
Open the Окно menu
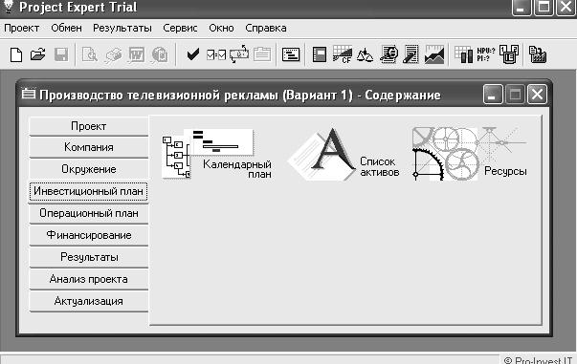click(221, 29)
